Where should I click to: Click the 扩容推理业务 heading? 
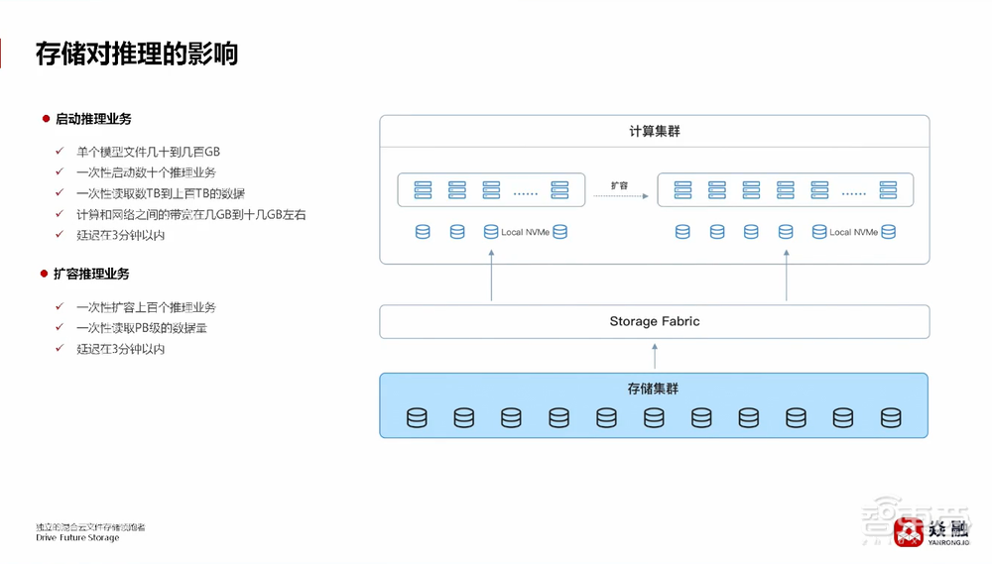click(91, 274)
